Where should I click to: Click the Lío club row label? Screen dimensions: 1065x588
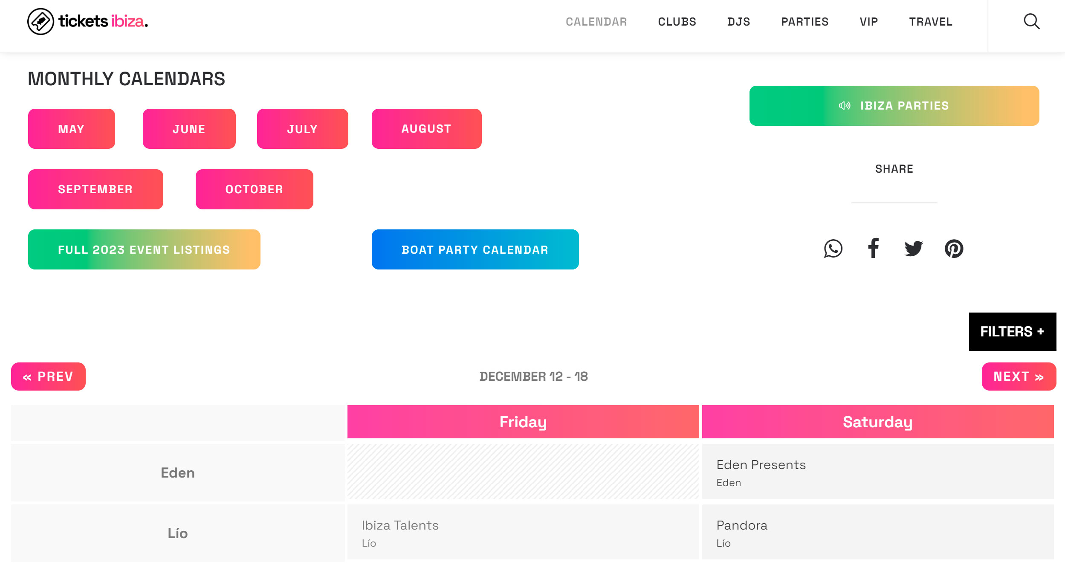(178, 533)
